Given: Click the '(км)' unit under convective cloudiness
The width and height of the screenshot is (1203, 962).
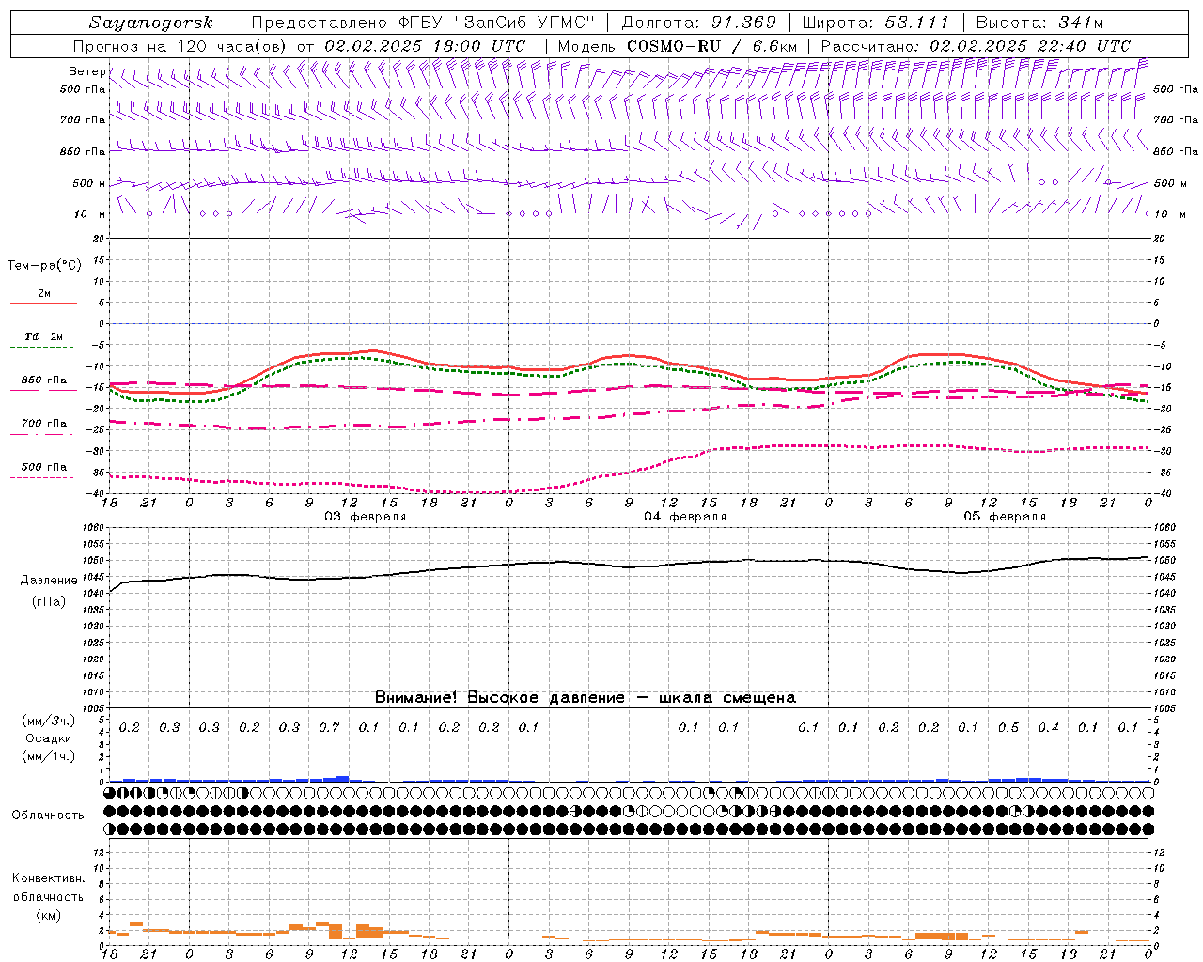Looking at the screenshot, I should pos(48,914).
